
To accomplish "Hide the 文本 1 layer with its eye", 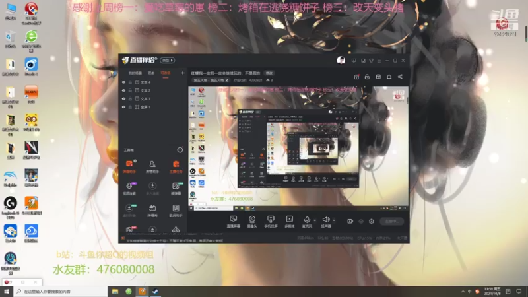I will pyautogui.click(x=123, y=98).
